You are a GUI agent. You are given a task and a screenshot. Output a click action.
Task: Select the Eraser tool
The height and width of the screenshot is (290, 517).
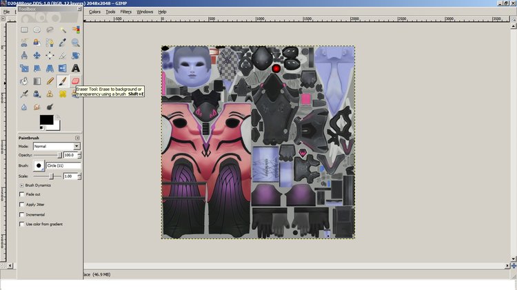76,81
